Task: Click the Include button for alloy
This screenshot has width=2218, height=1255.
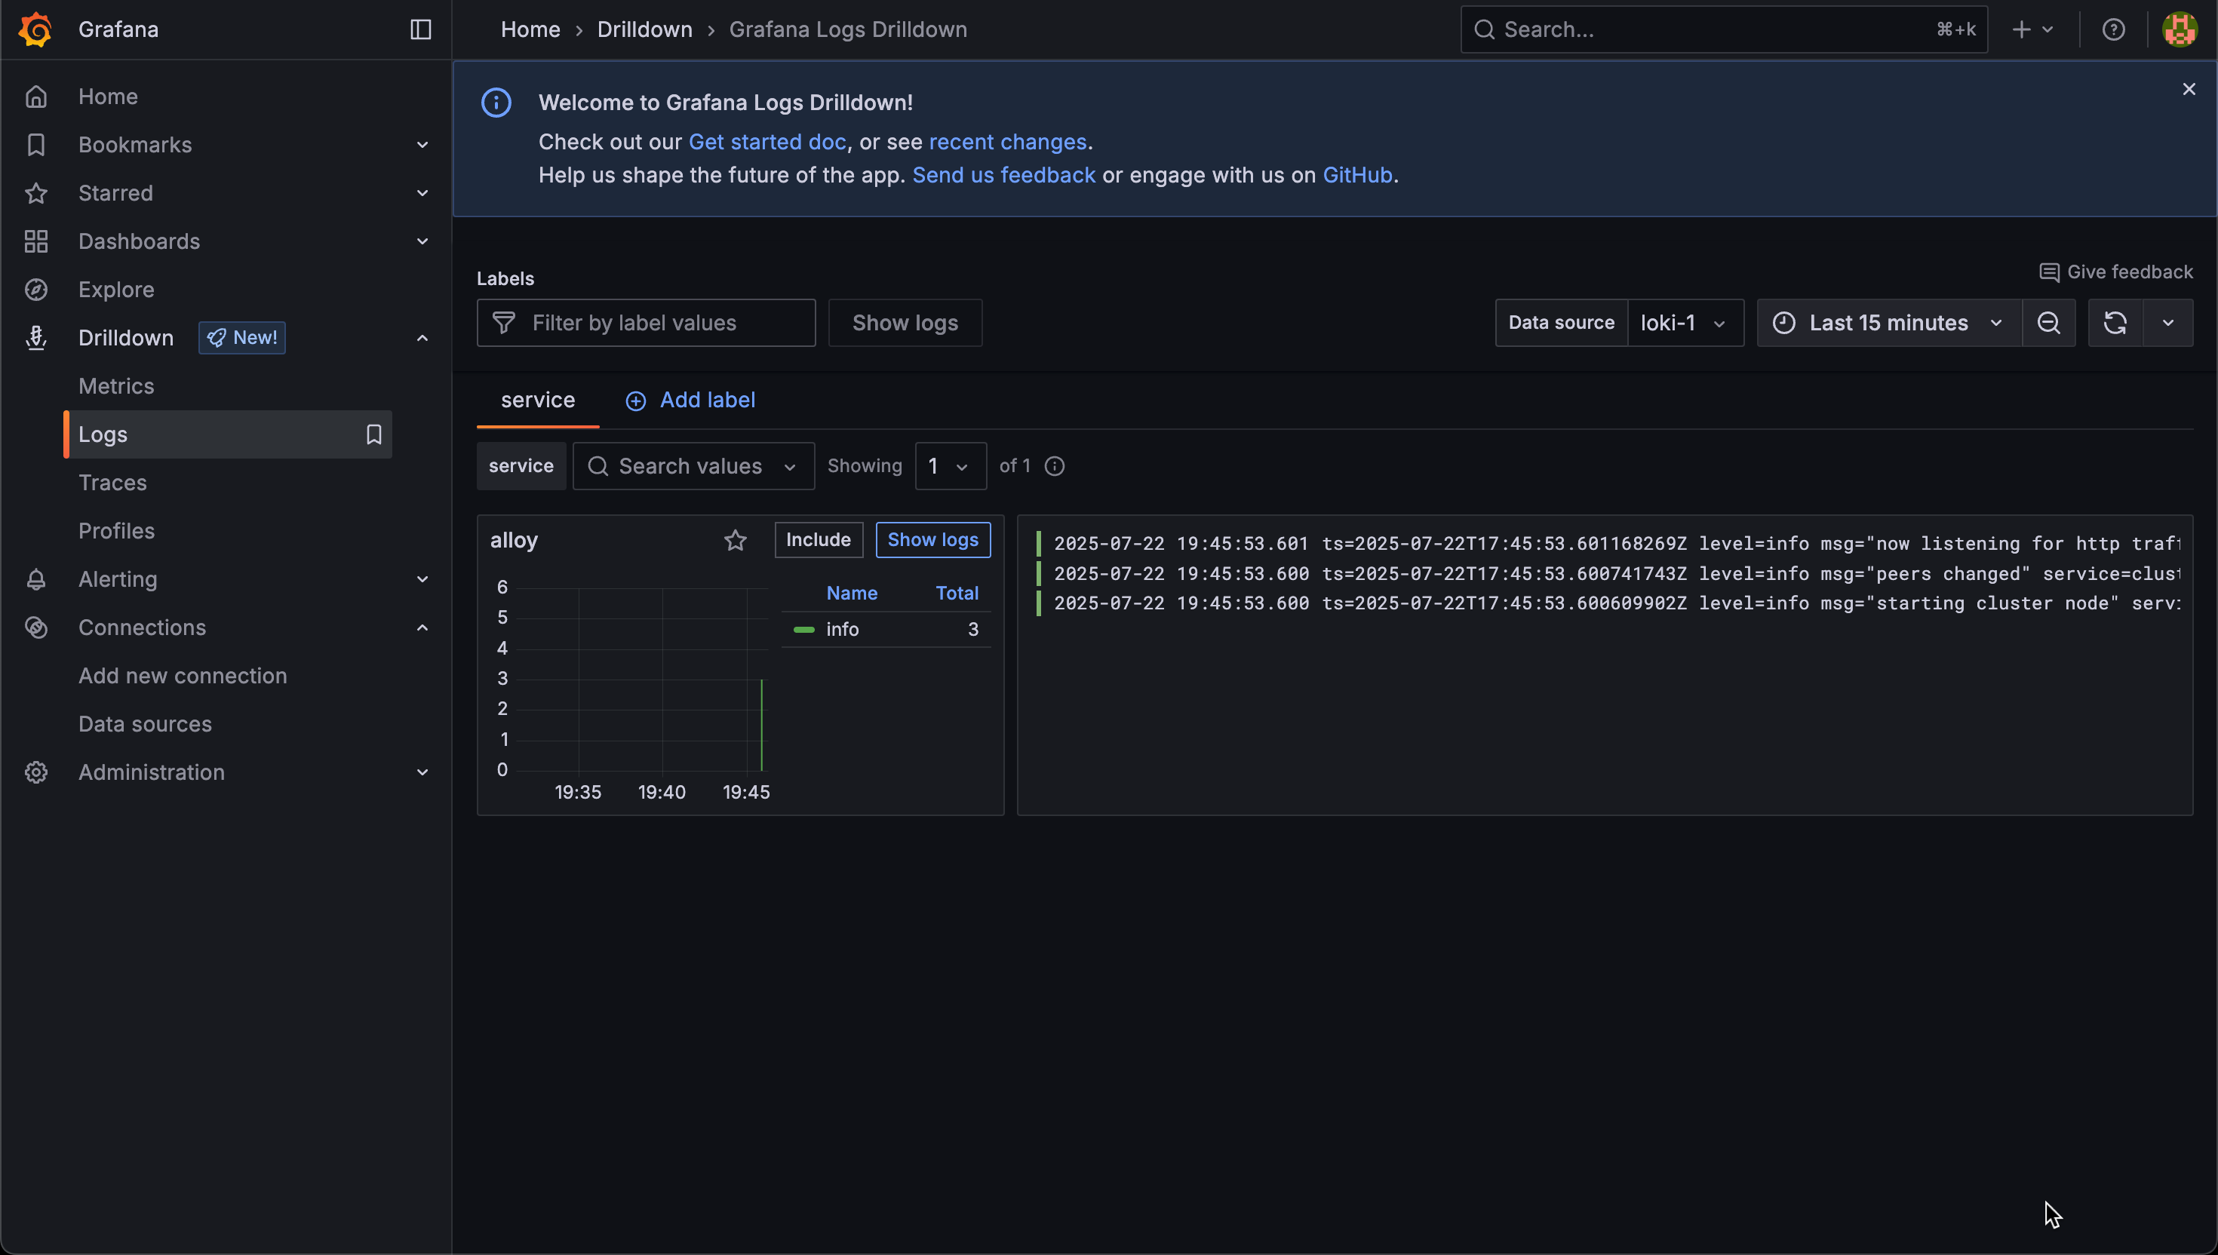Action: coord(819,539)
